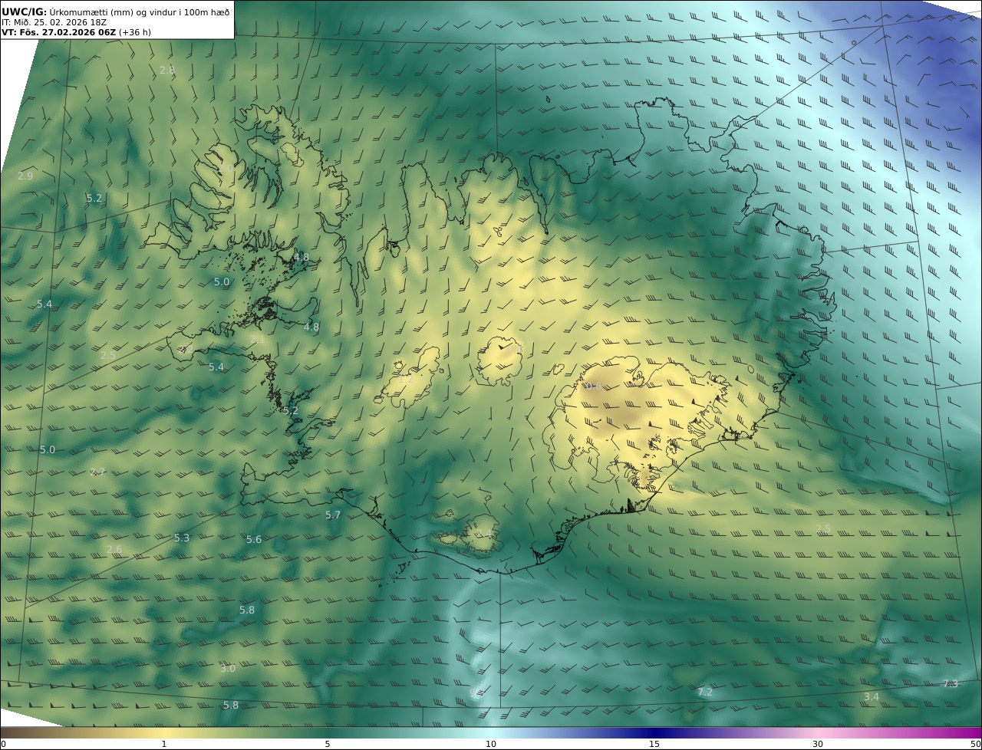982x750 pixels.
Task: Click the map value label "2.6"
Action: 114,550
